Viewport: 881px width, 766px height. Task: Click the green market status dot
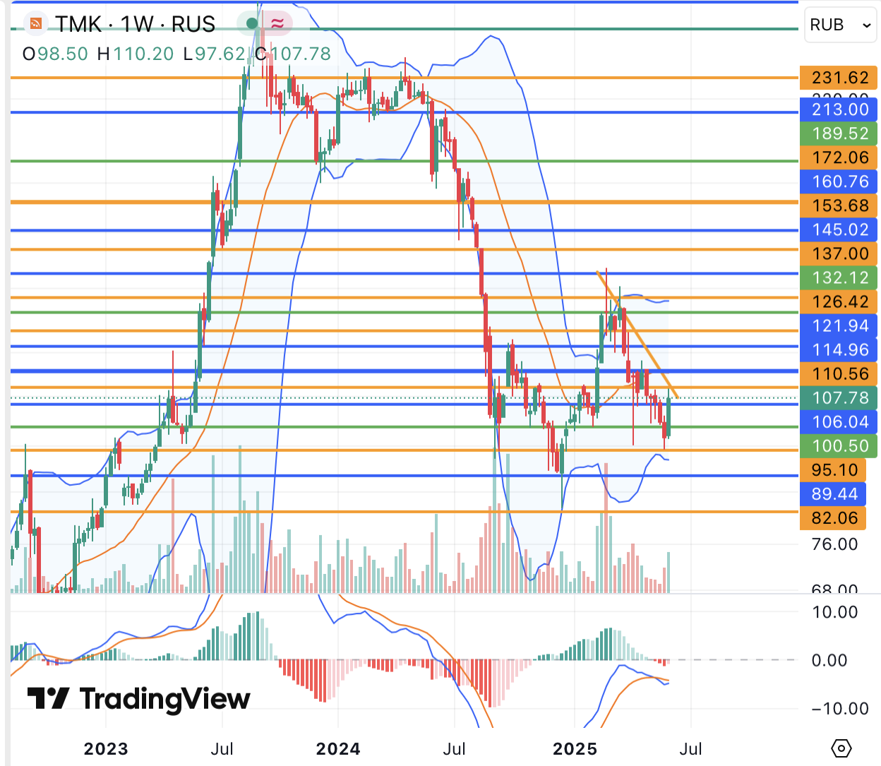click(252, 24)
